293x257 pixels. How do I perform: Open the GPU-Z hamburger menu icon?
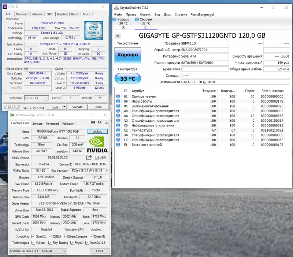click(107, 122)
